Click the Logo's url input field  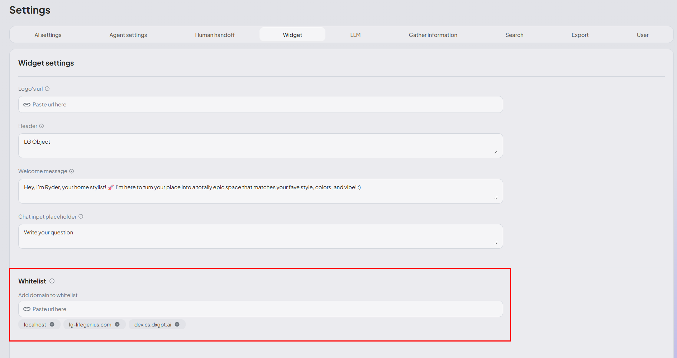click(261, 105)
